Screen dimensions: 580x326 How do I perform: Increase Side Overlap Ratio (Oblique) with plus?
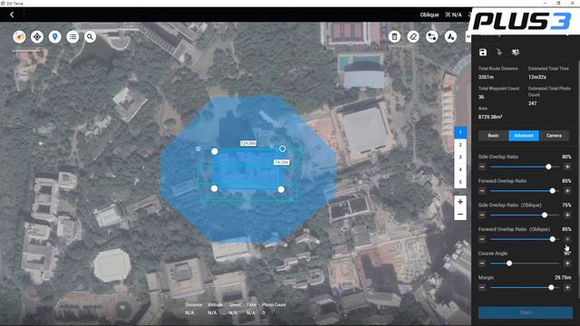coord(567,215)
